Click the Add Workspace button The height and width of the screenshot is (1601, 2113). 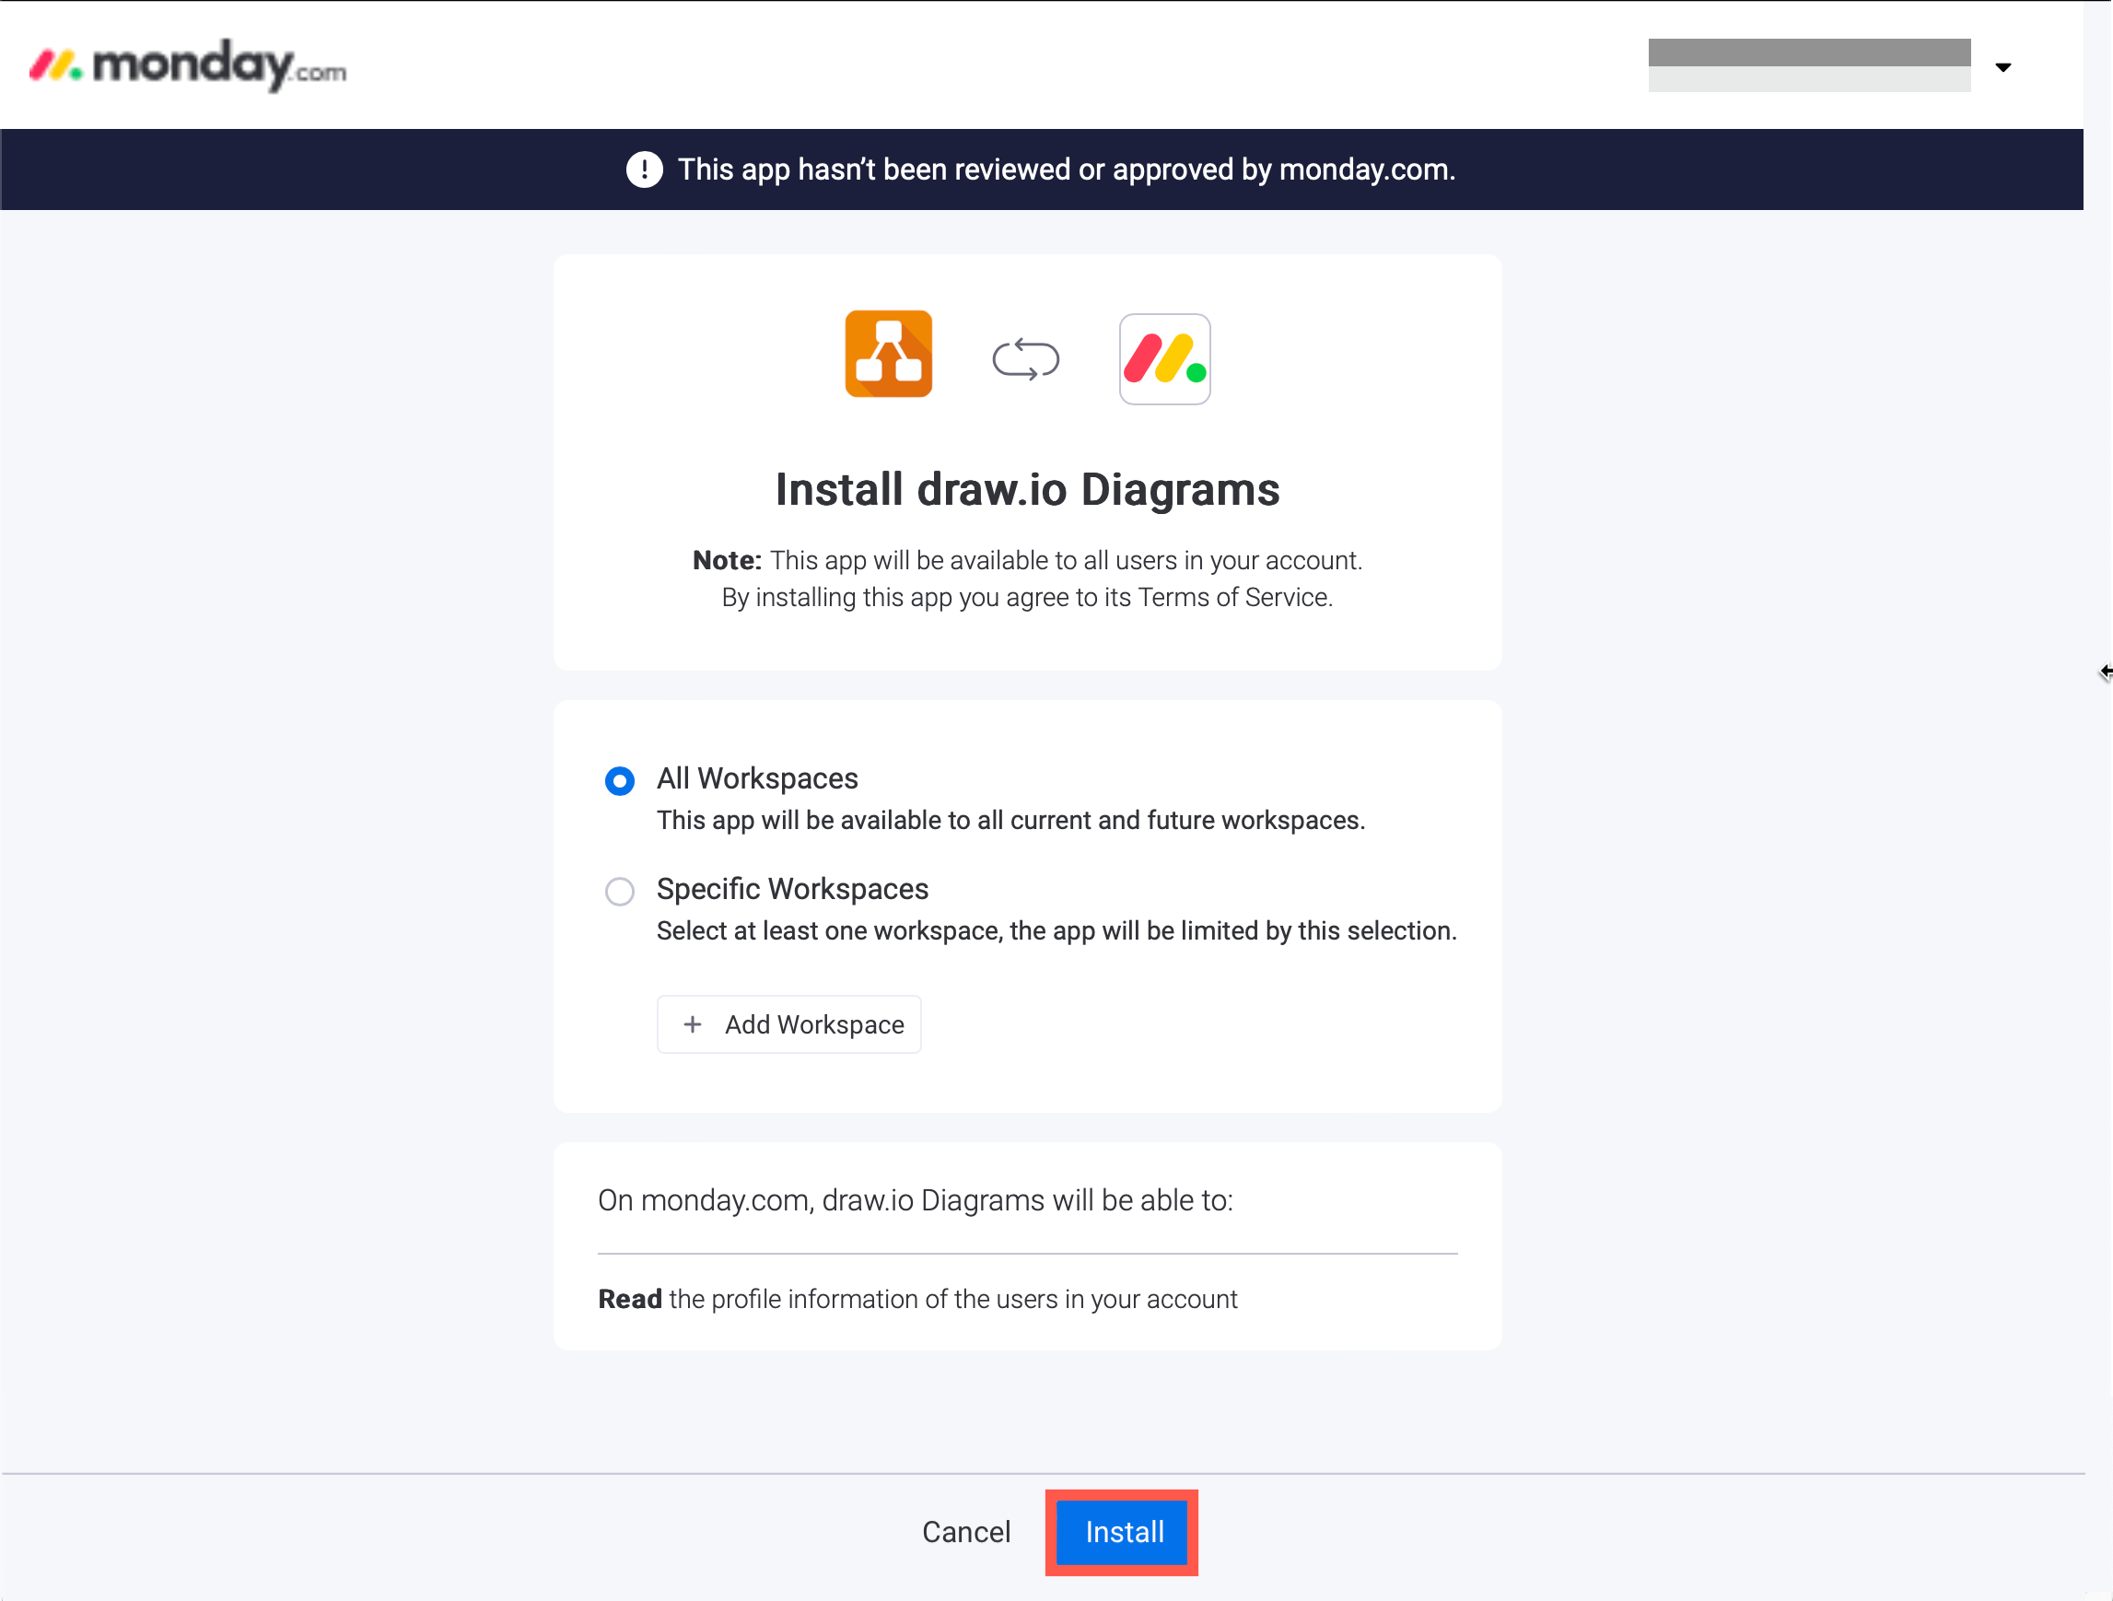[788, 1023]
